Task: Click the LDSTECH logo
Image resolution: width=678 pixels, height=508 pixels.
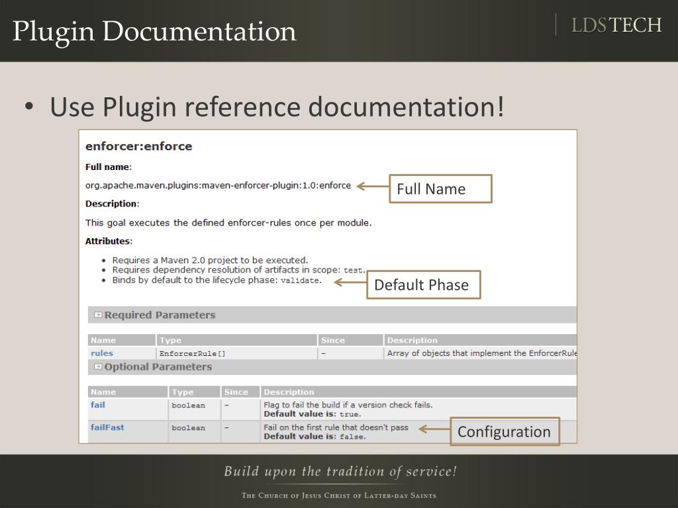Action: tap(616, 25)
